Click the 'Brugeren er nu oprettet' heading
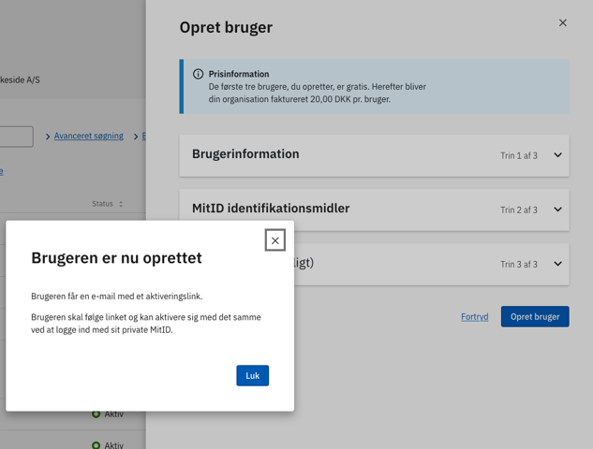 [116, 258]
